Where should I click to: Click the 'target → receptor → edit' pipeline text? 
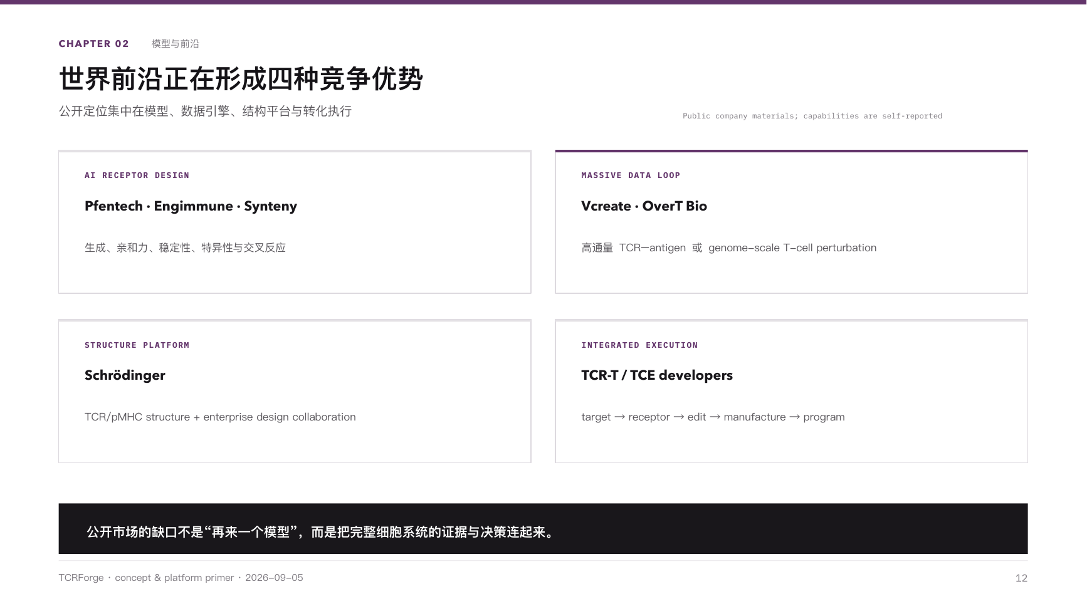pyautogui.click(x=713, y=417)
